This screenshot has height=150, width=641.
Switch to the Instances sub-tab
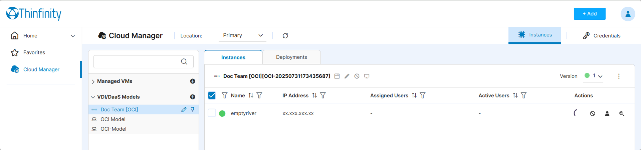click(x=233, y=57)
